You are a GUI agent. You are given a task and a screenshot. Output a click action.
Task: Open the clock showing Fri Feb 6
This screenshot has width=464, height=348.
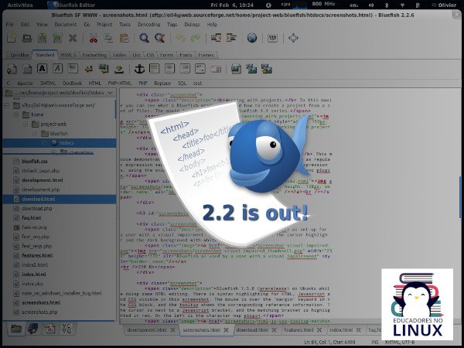pyautogui.click(x=232, y=5)
